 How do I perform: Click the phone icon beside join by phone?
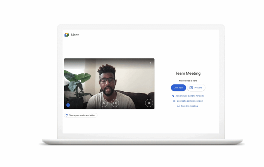(173, 96)
